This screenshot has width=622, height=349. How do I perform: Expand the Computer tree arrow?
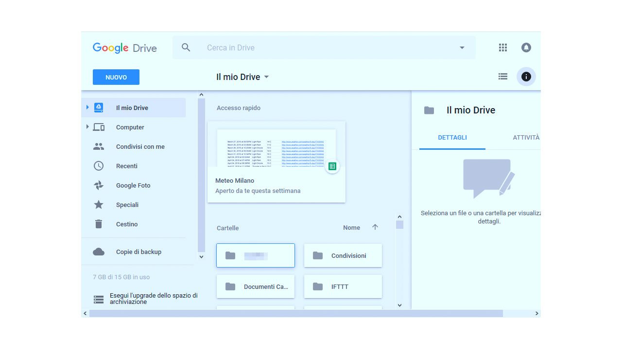point(87,127)
